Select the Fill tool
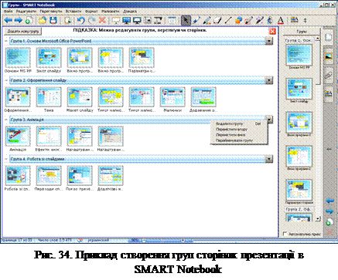 click(x=270, y=20)
